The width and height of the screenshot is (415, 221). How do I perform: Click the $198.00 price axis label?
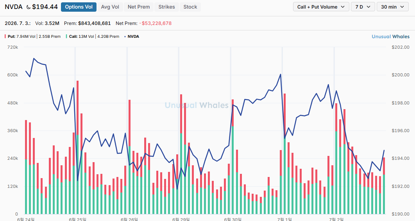[401, 103]
